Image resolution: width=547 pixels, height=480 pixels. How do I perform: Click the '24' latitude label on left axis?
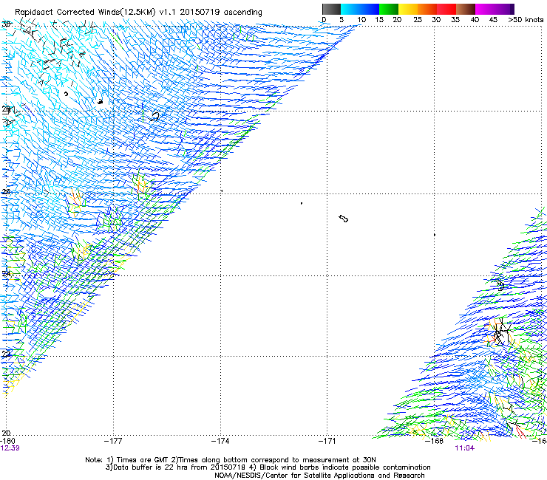tap(6, 274)
